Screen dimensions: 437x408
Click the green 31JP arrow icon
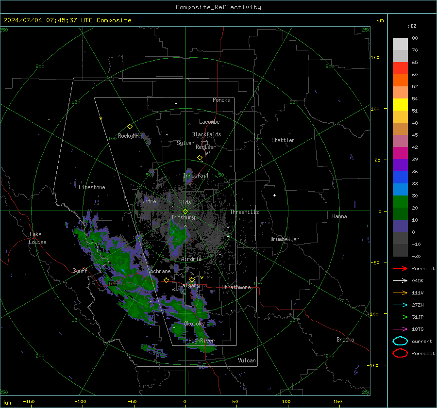pos(400,317)
